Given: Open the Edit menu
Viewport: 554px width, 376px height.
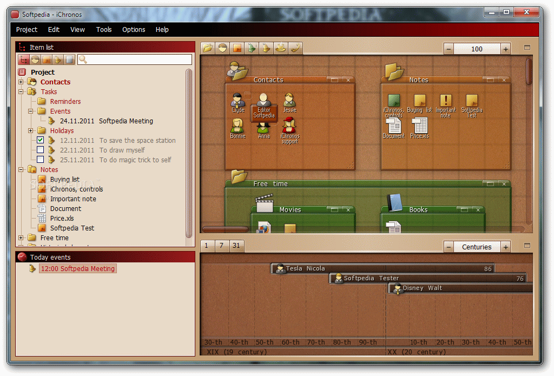Looking at the screenshot, I should pyautogui.click(x=54, y=30).
